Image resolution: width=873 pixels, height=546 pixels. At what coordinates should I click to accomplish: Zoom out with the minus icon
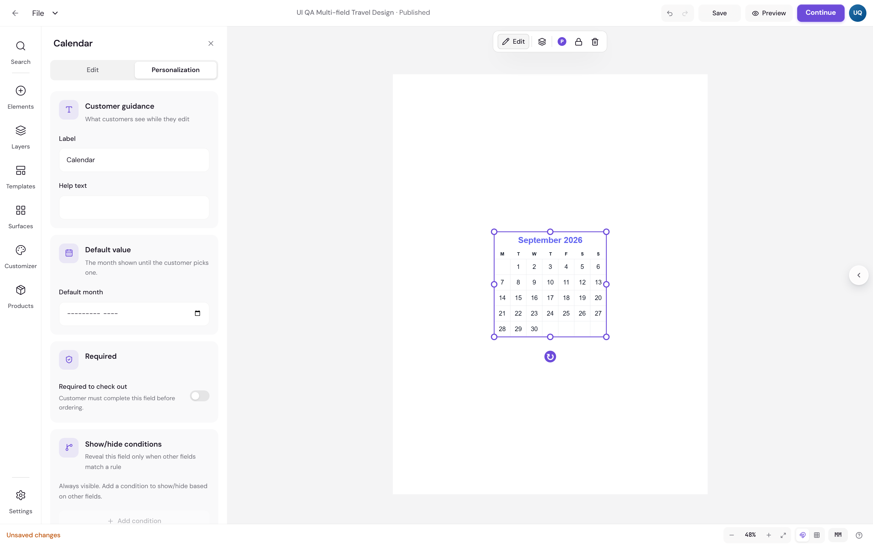point(732,535)
